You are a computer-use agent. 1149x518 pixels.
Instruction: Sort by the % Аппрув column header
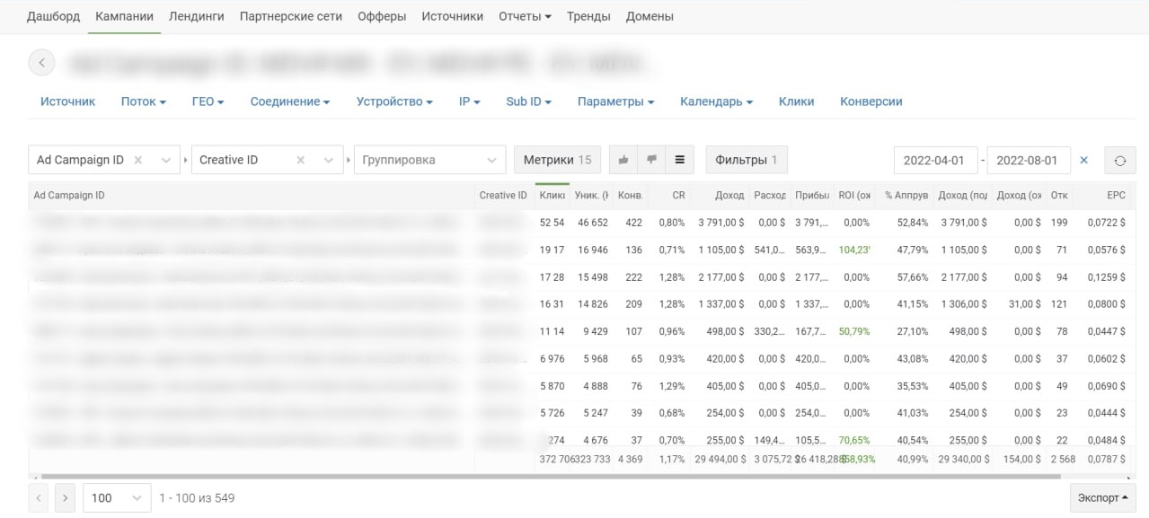click(906, 195)
